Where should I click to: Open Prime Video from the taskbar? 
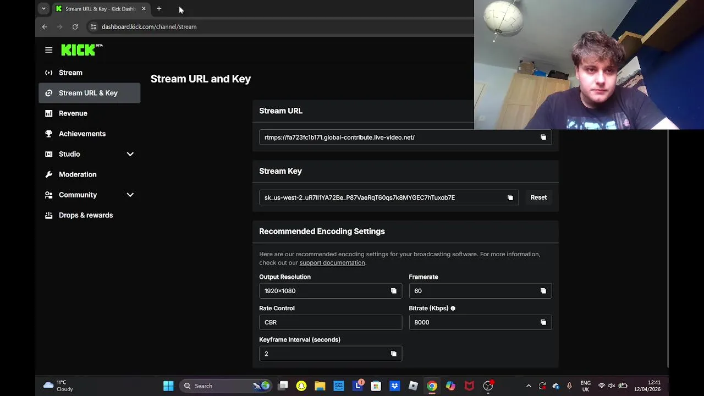339,386
